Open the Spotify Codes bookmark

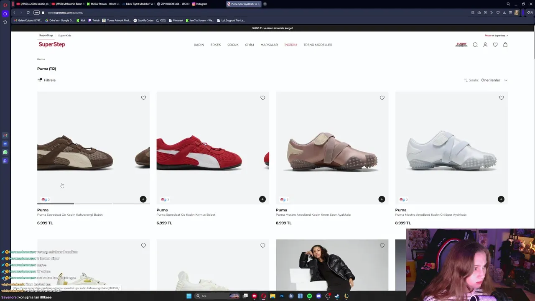144,20
